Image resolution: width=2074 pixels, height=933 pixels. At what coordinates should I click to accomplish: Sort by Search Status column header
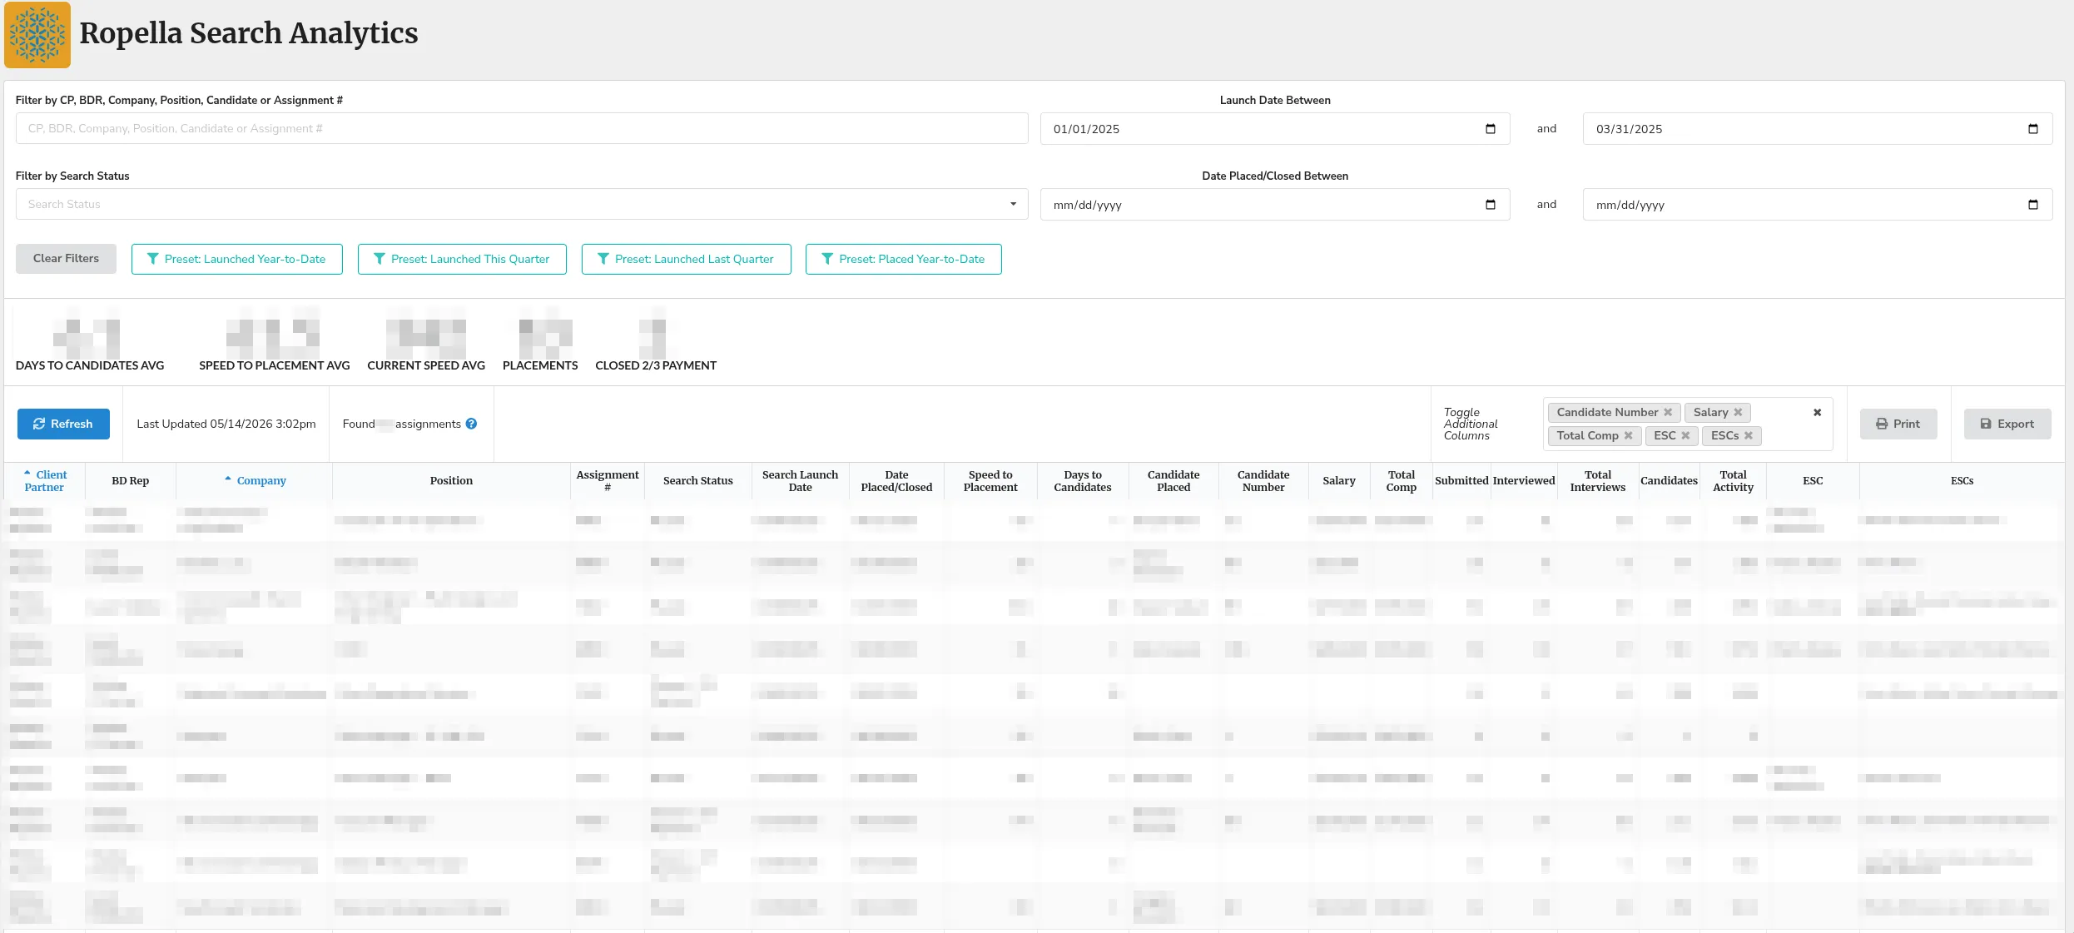[x=698, y=481]
